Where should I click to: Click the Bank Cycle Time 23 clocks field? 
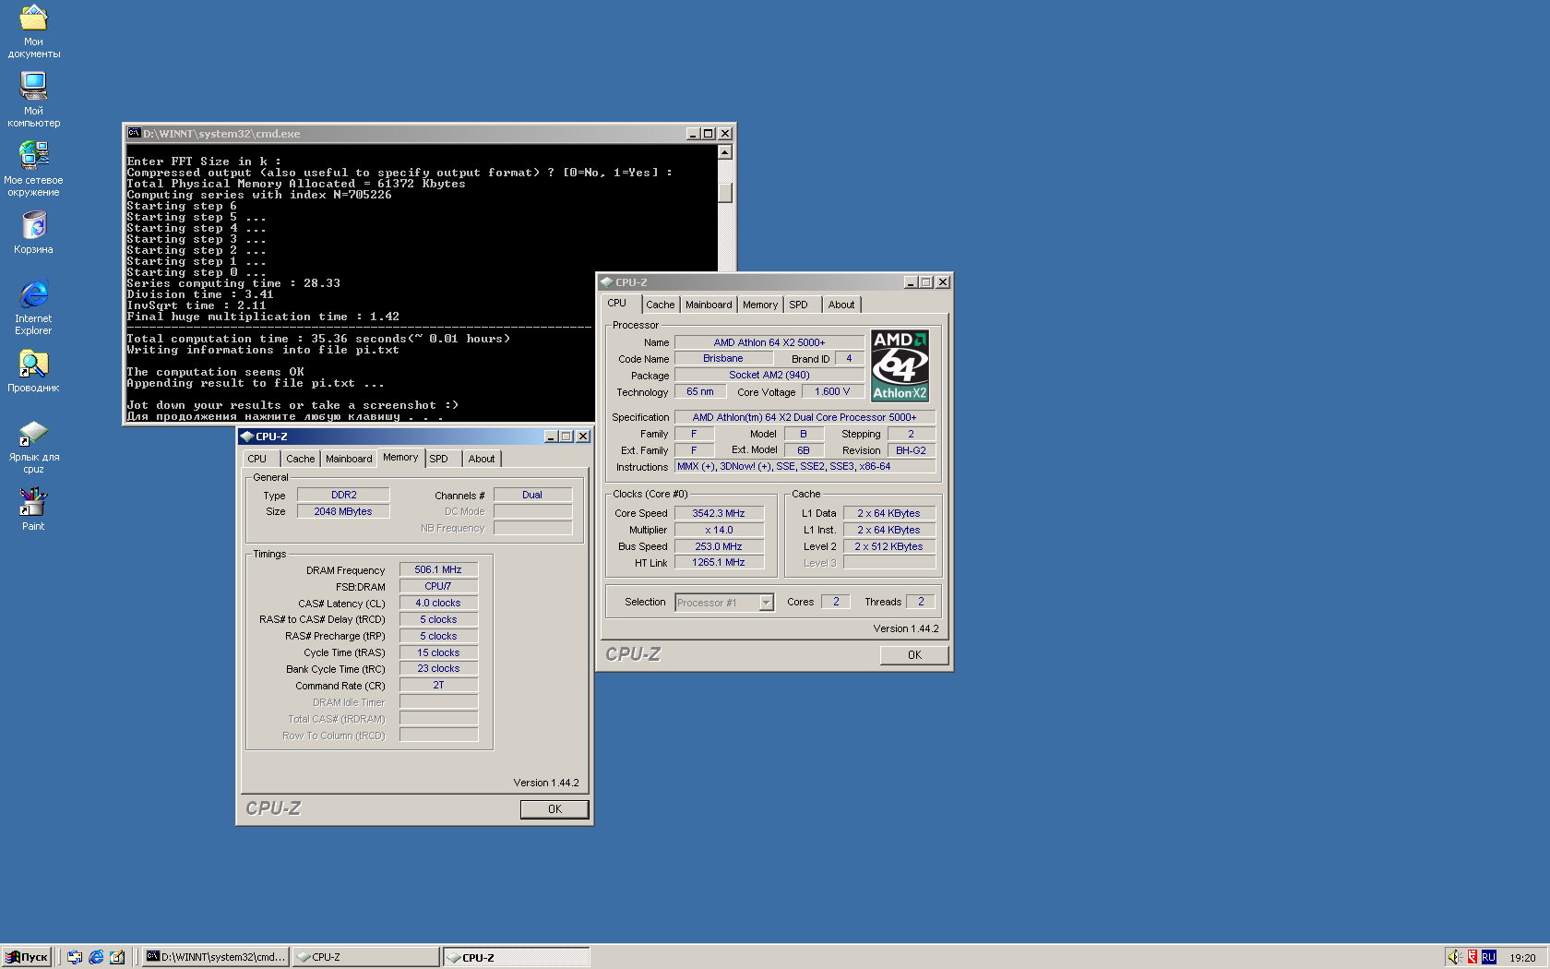(438, 668)
